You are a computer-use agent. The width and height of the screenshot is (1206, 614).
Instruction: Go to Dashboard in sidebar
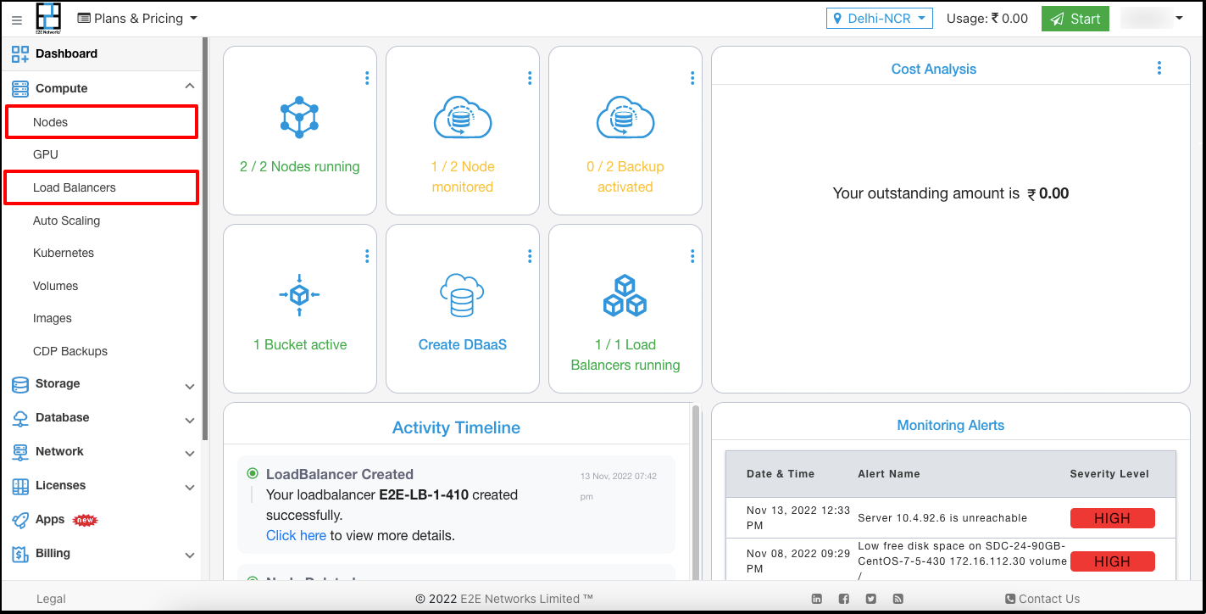pyautogui.click(x=102, y=53)
